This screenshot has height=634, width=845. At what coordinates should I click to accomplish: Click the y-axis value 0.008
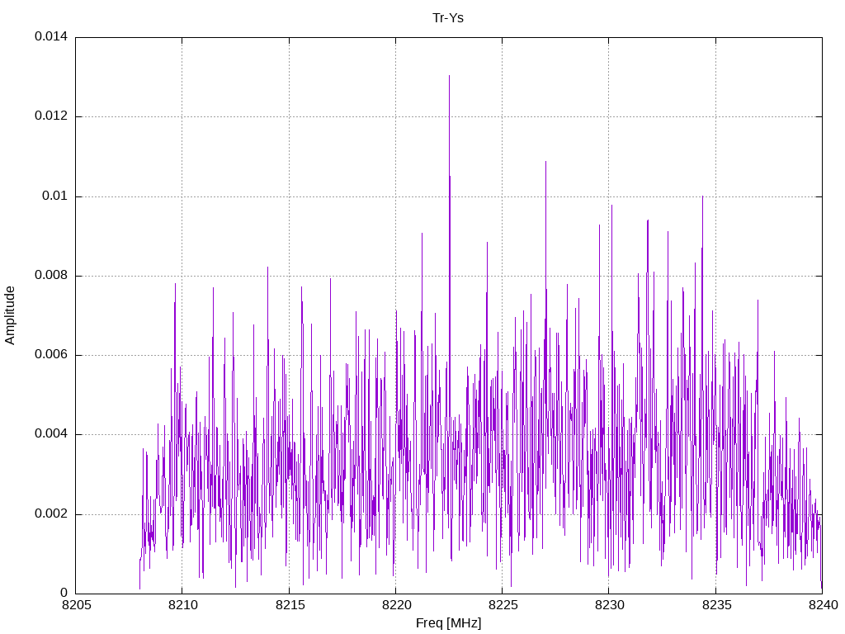point(51,276)
